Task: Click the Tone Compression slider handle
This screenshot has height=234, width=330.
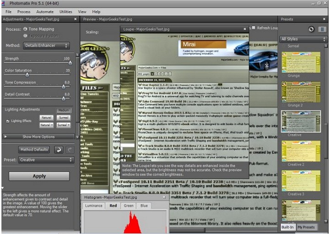Action: (64, 87)
